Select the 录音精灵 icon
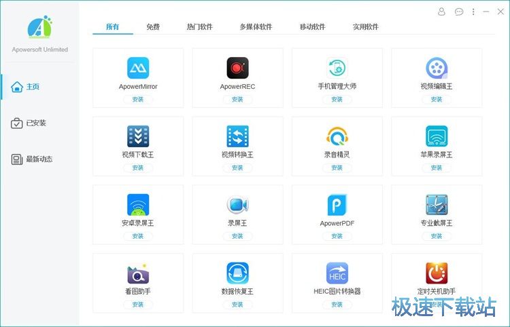The height and width of the screenshot is (327, 510). pyautogui.click(x=337, y=136)
